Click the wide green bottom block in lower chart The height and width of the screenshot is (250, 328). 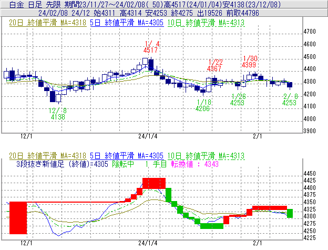tap(212, 226)
